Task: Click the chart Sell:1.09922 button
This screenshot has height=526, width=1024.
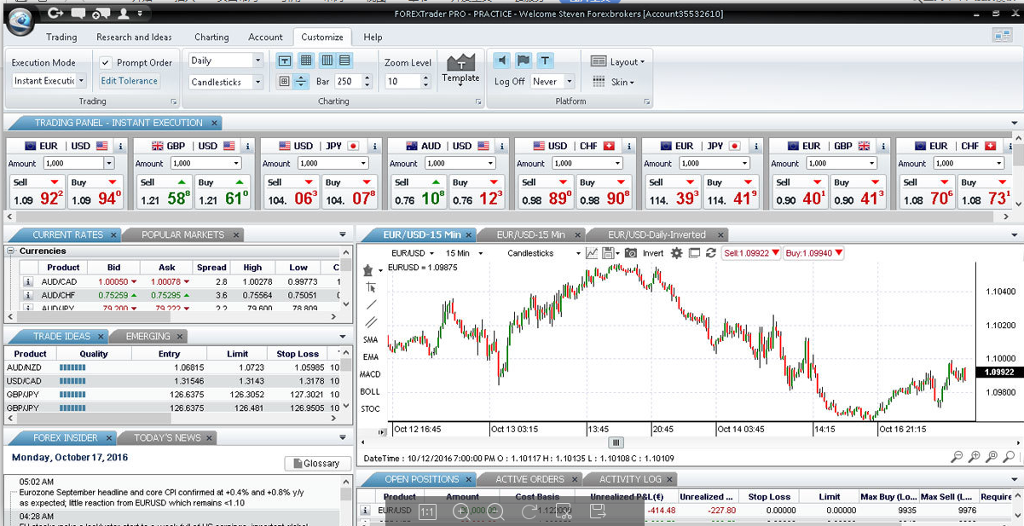Action: (751, 253)
